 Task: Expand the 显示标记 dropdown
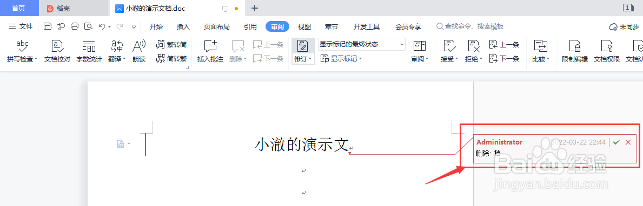point(341,58)
